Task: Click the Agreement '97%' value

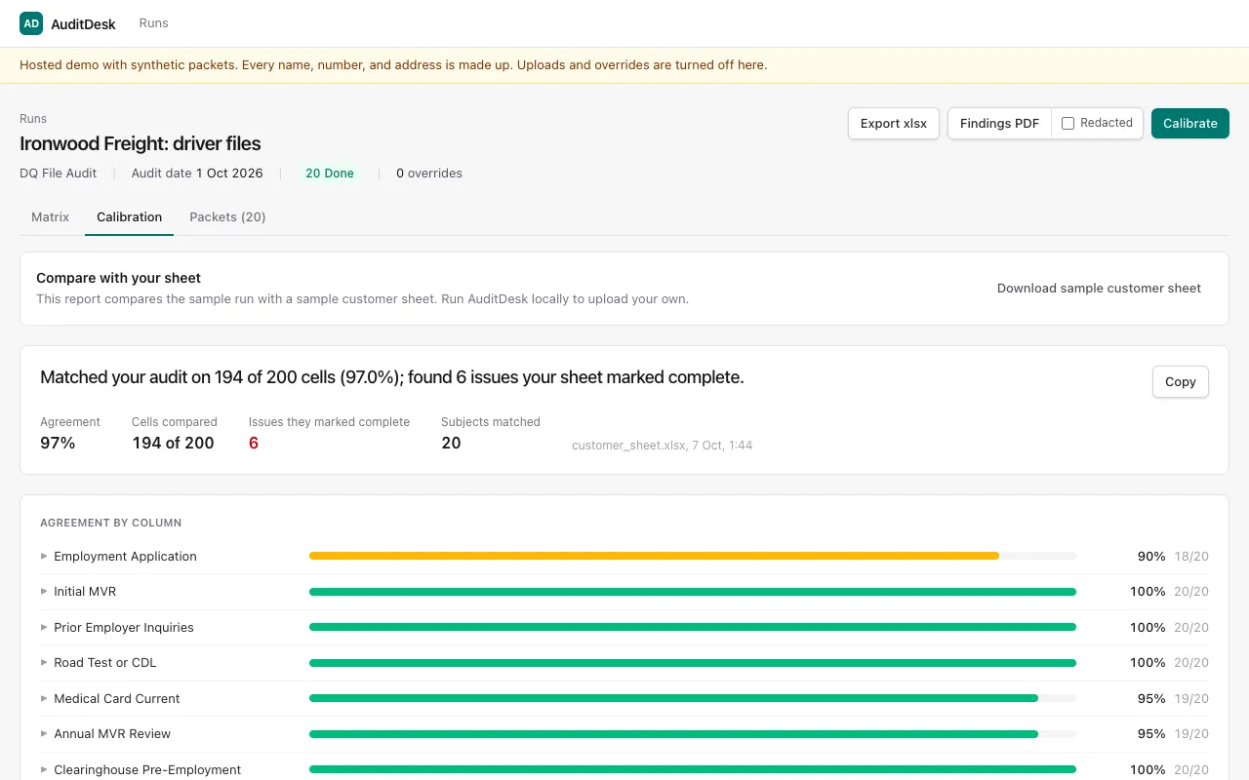Action: coord(58,444)
